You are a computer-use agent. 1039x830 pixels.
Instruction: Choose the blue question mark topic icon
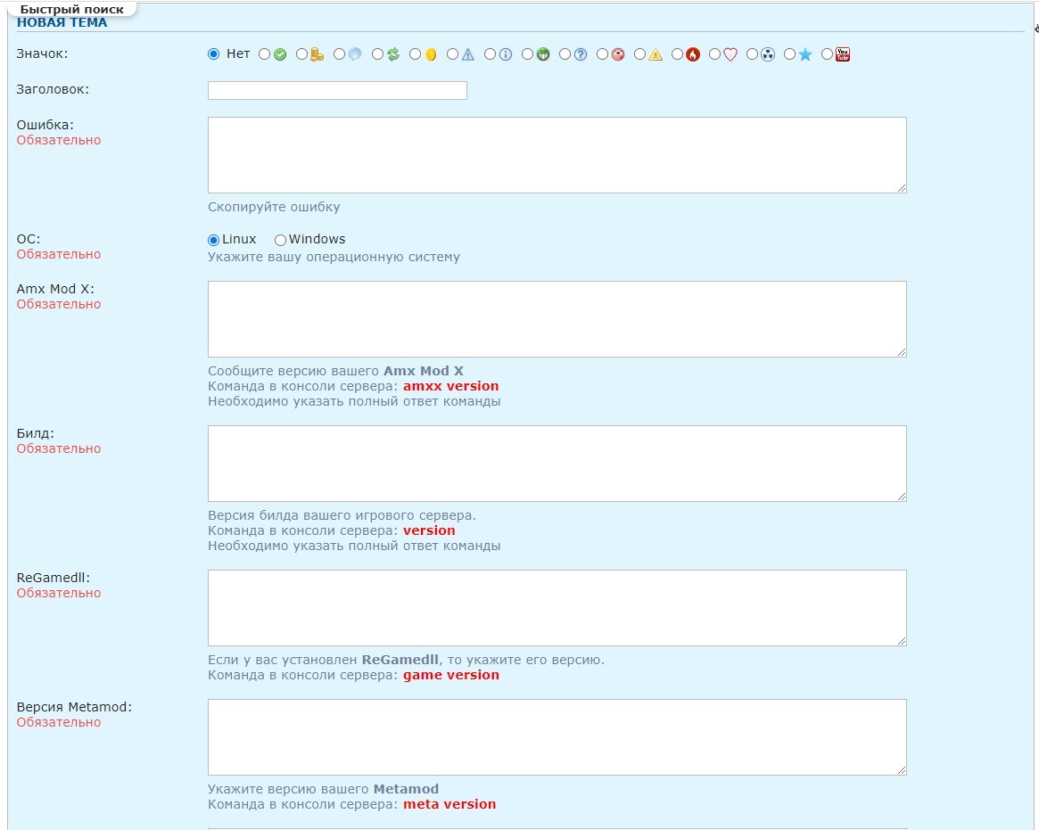[x=565, y=54]
